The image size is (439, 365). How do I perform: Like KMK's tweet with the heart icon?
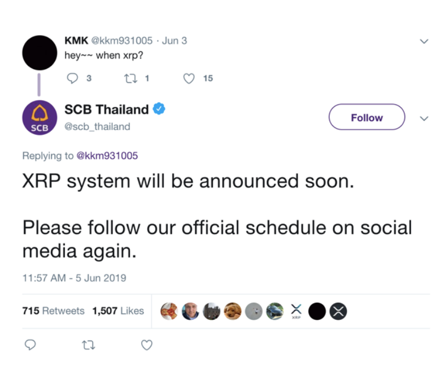[189, 78]
